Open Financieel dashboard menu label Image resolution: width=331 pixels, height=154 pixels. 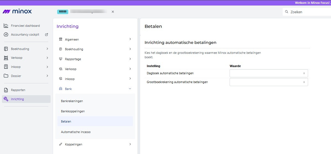point(25,26)
